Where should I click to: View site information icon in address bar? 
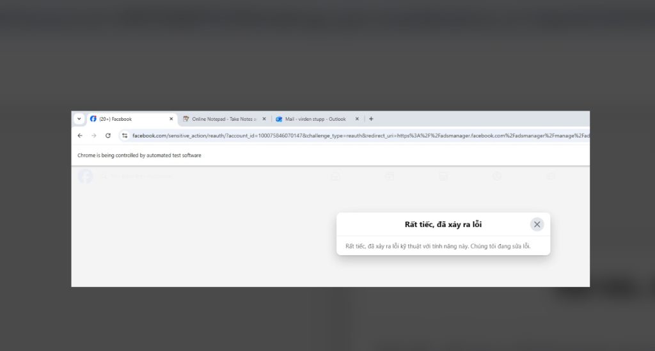[x=125, y=136]
